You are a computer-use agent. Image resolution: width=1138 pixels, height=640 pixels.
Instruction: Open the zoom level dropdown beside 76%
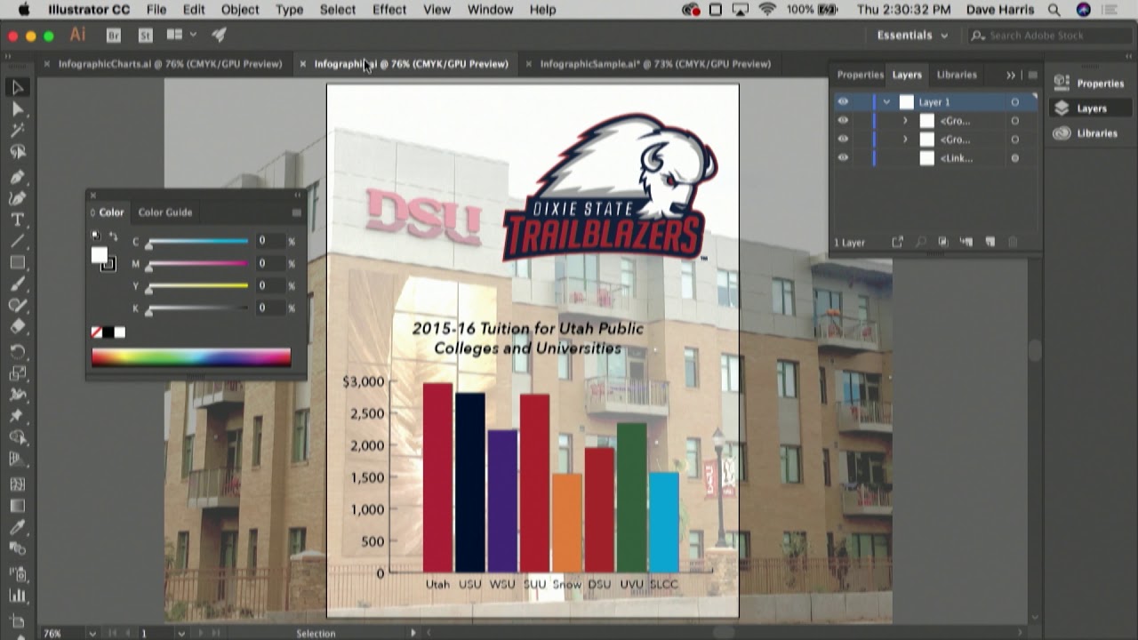[x=92, y=634]
